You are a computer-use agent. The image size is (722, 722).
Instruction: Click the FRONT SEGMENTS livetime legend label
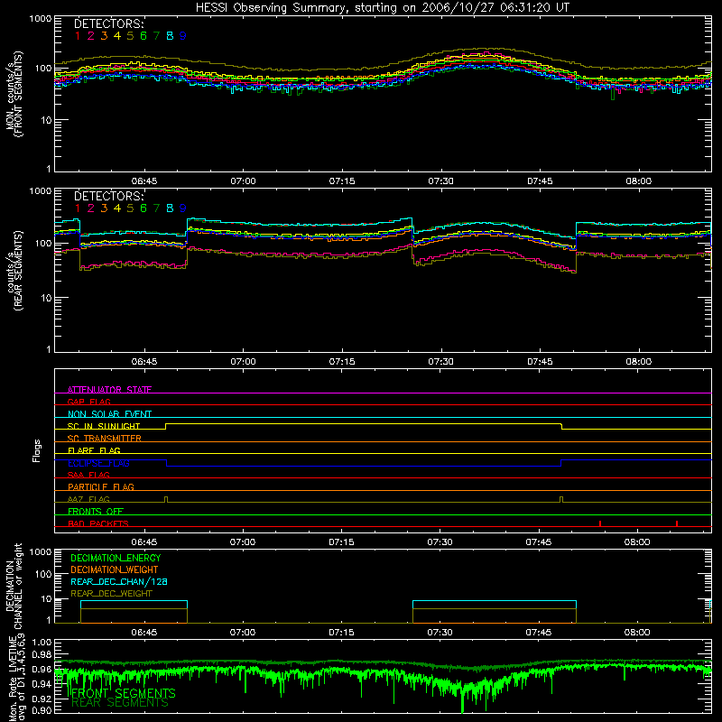point(124,693)
